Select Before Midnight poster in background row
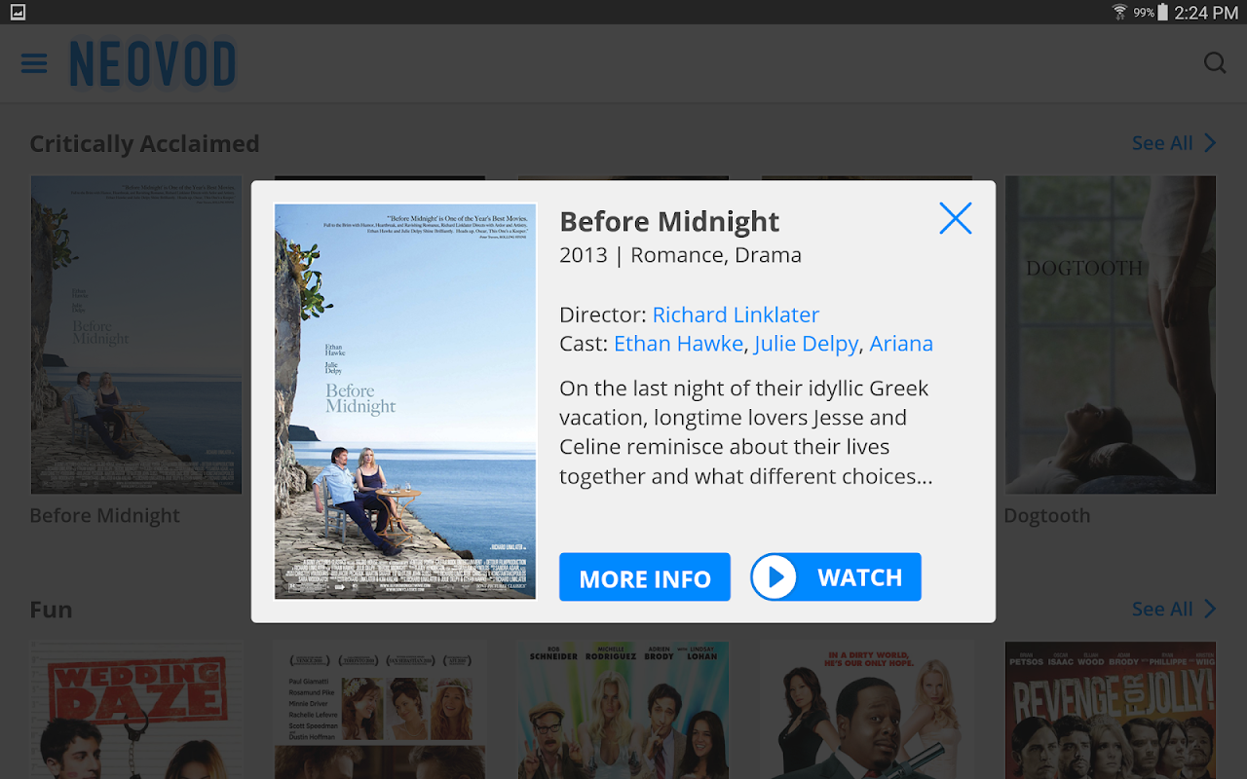This screenshot has height=779, width=1247. 136,335
